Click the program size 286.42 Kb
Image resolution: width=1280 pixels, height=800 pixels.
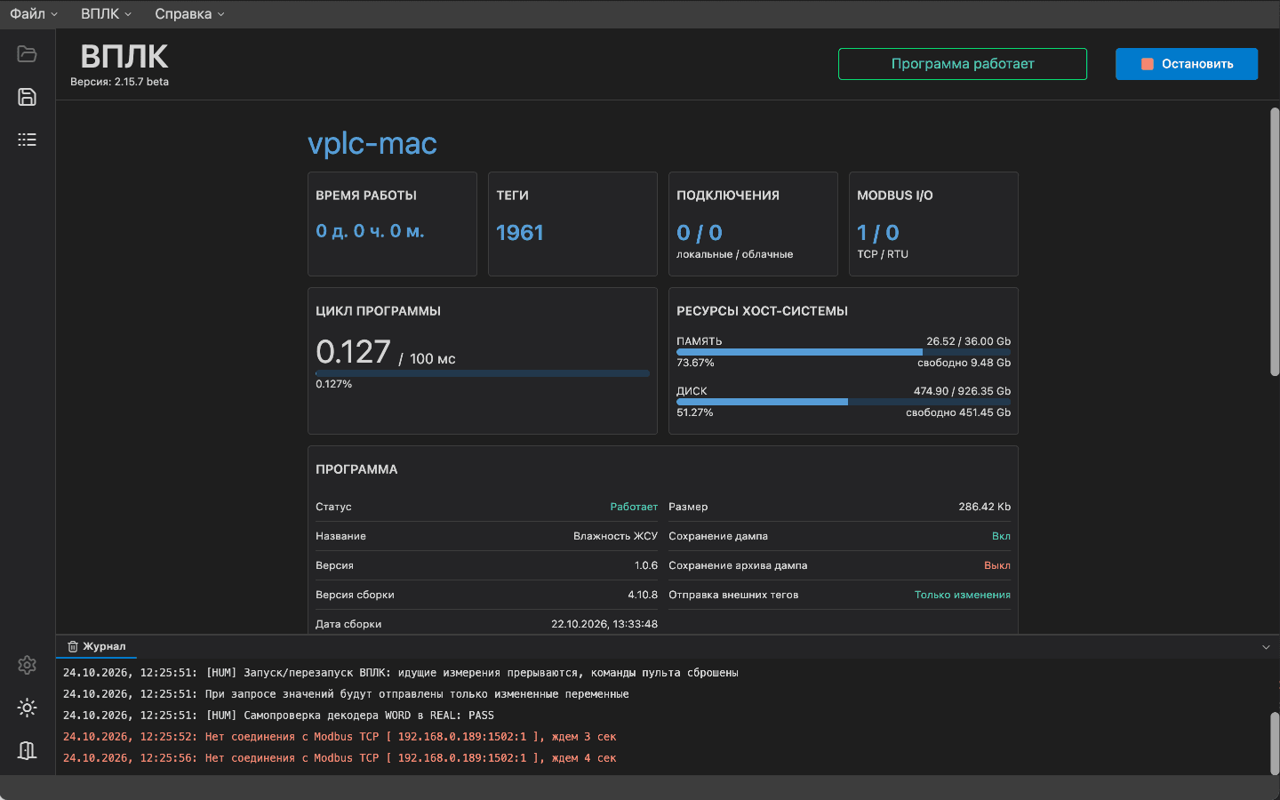click(x=984, y=507)
